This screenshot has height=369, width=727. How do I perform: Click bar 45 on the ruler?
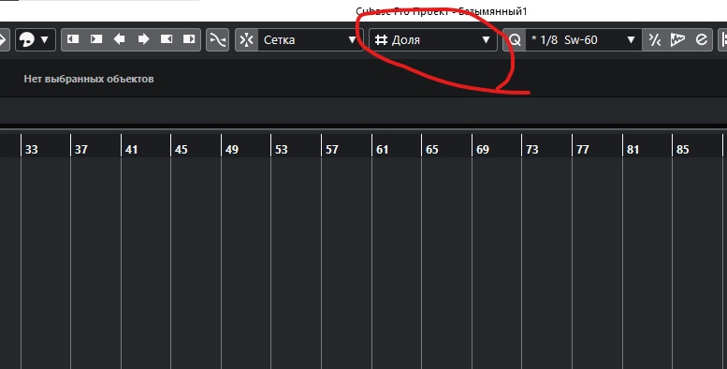pyautogui.click(x=182, y=150)
